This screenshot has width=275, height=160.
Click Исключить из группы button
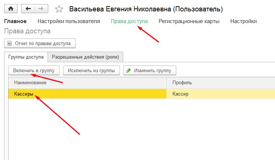(91, 70)
